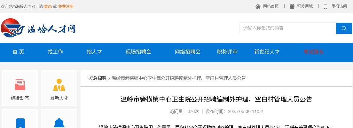Open the 最新人才 person icon tile

[59, 88]
